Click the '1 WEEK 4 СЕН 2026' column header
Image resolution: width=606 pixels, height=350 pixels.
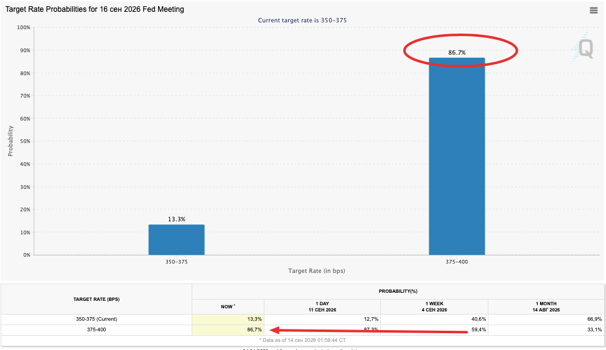coord(434,306)
